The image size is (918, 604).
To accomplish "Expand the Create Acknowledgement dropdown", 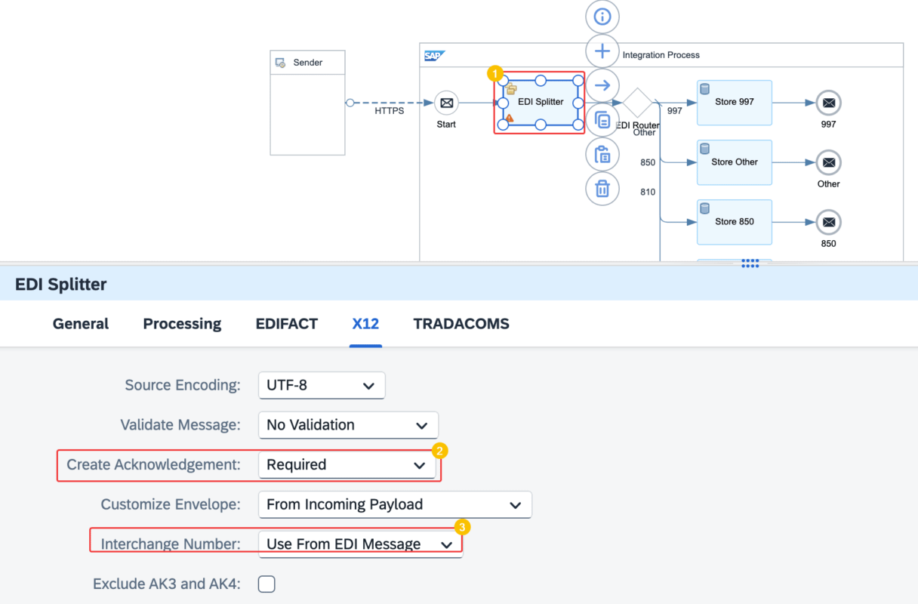I will (x=347, y=465).
